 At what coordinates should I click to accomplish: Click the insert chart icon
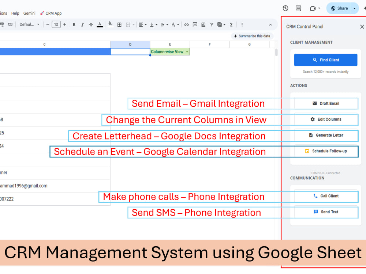[203, 24]
